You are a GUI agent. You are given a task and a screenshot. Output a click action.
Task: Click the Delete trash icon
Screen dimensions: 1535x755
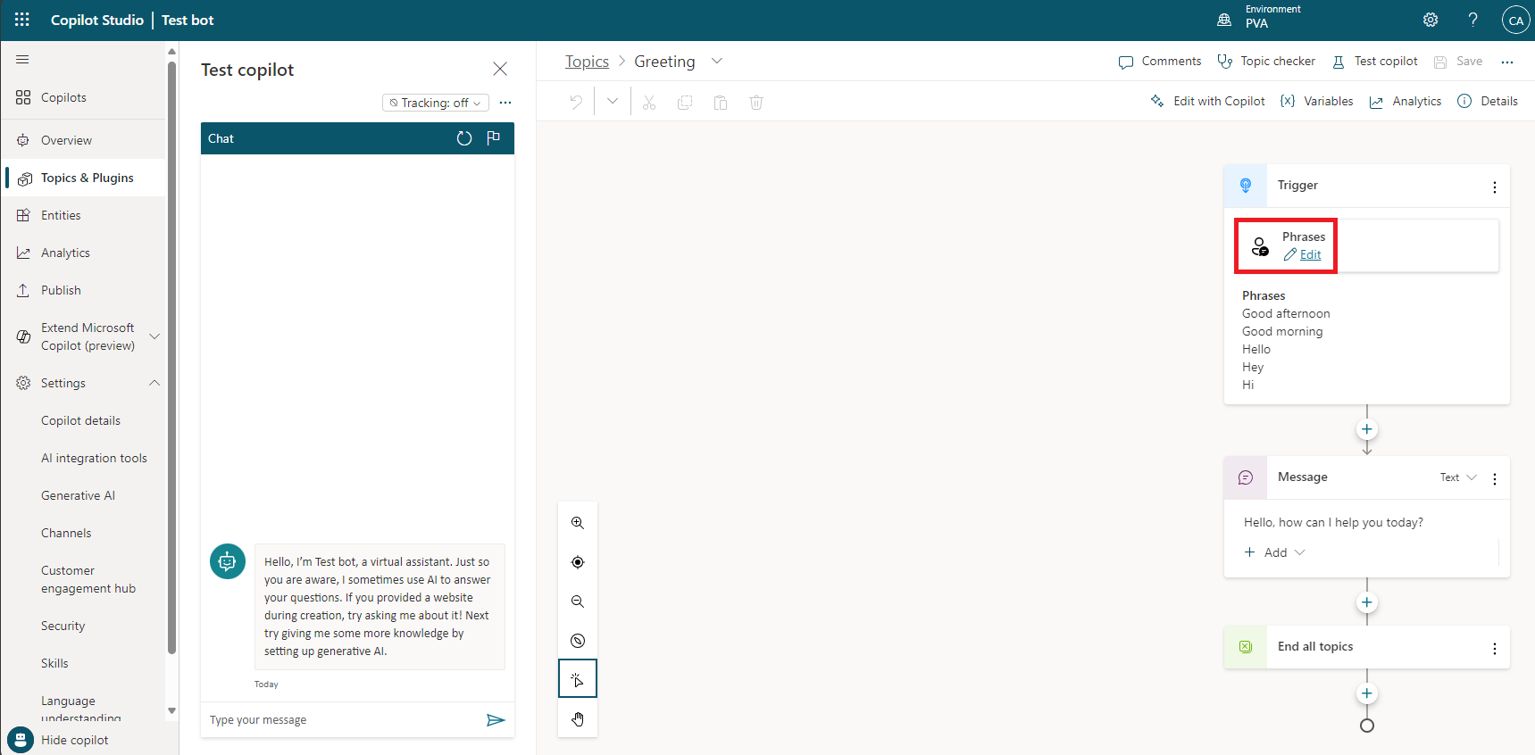coord(756,103)
